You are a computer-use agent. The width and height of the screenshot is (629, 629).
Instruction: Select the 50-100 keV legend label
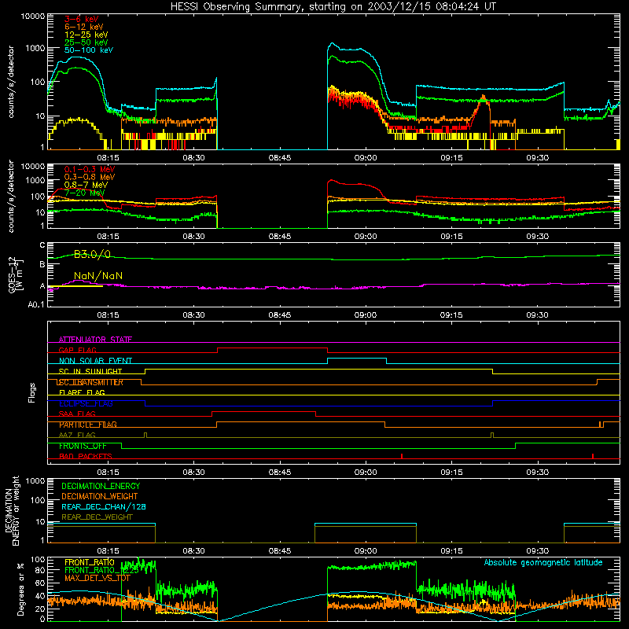click(x=89, y=50)
